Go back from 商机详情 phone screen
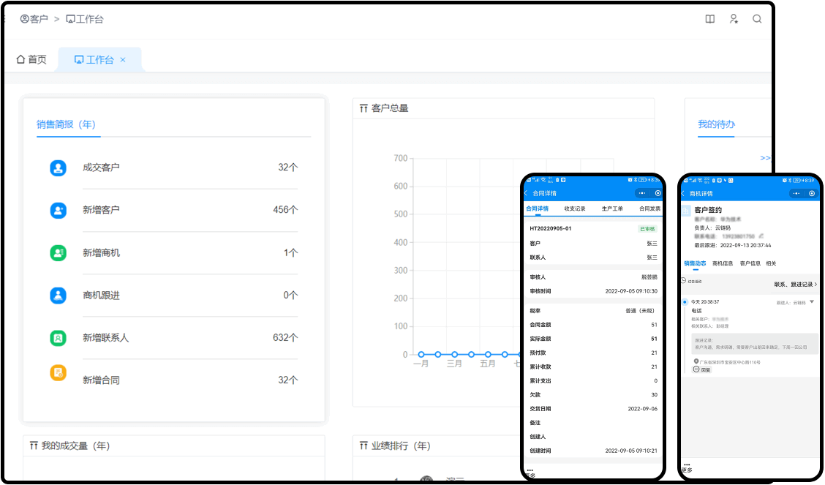The height and width of the screenshot is (485, 825). [683, 194]
